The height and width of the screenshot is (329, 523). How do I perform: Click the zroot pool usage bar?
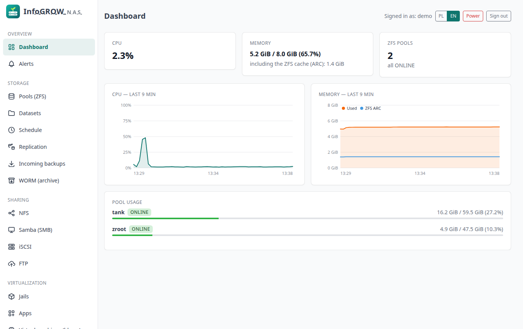tap(307, 235)
